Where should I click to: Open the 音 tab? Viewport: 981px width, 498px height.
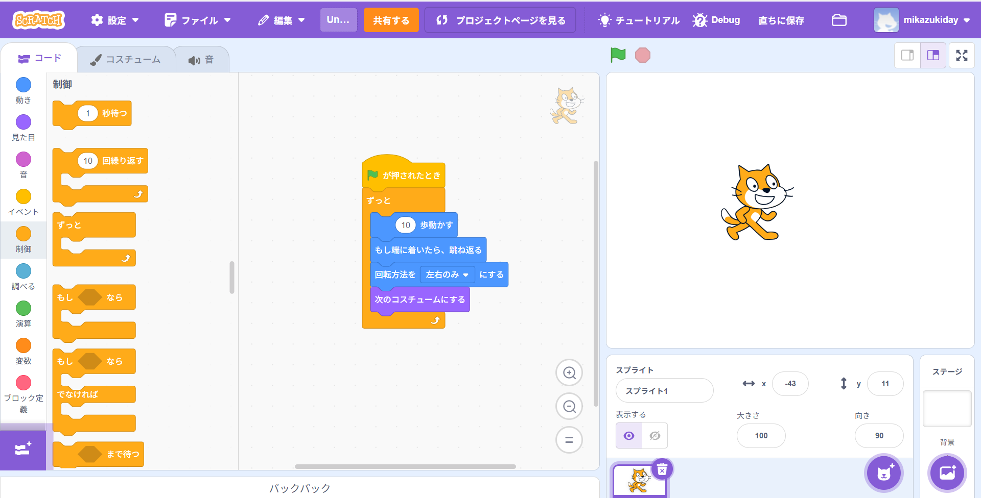201,60
